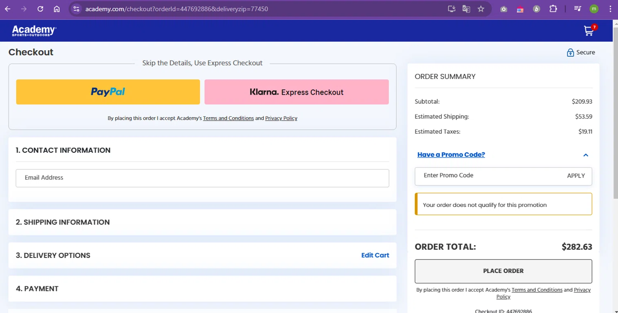The image size is (618, 313).
Task: Apply the promo code
Action: pyautogui.click(x=576, y=176)
